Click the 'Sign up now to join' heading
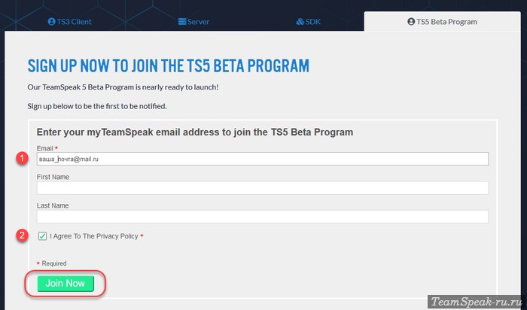The height and width of the screenshot is (310, 527). click(x=168, y=65)
